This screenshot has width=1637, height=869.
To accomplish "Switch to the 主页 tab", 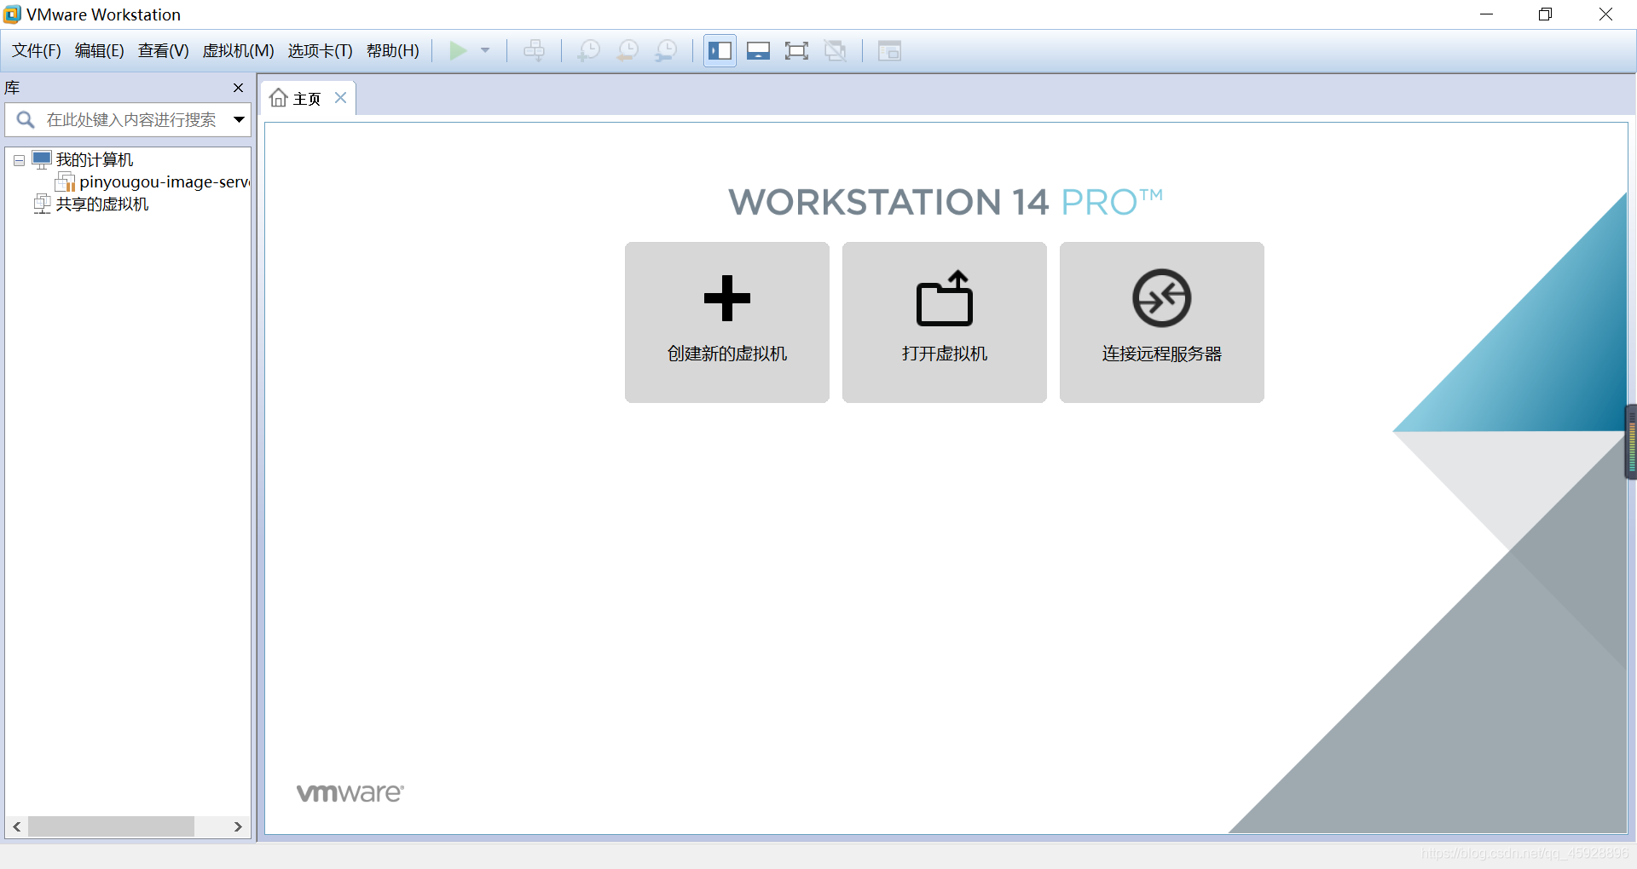I will coord(306,99).
